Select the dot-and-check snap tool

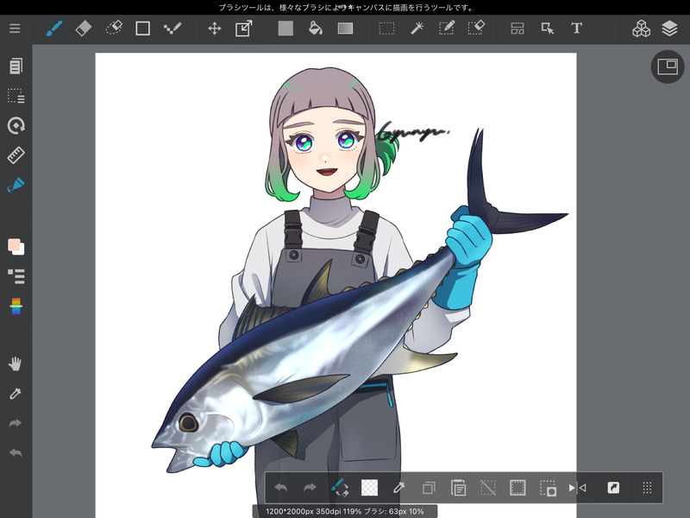(x=172, y=28)
